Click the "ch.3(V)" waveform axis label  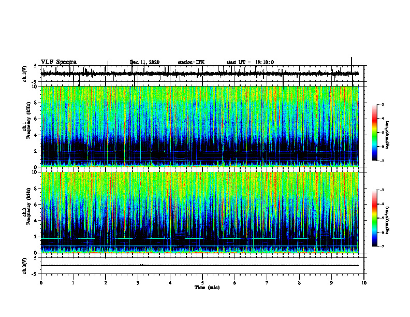[24, 266]
